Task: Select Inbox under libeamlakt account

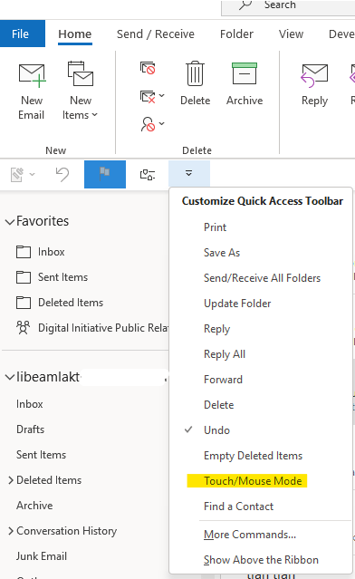Action: [30, 404]
